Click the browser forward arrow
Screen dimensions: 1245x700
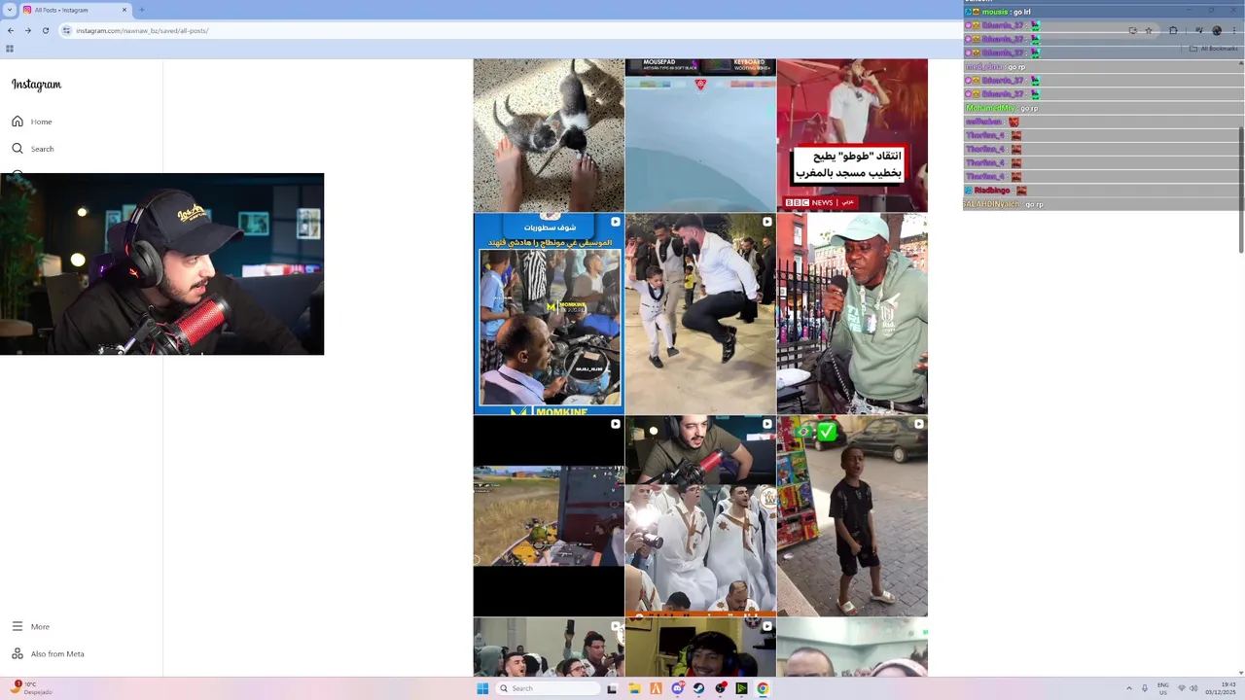(x=27, y=30)
